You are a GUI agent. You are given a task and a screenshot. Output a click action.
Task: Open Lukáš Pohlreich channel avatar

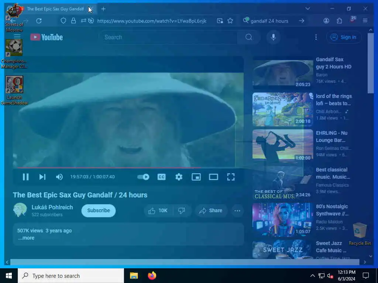click(x=20, y=210)
